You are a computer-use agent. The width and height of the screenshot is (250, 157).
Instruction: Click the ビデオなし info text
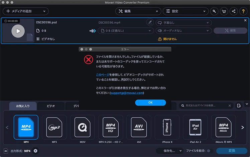tap(48, 39)
